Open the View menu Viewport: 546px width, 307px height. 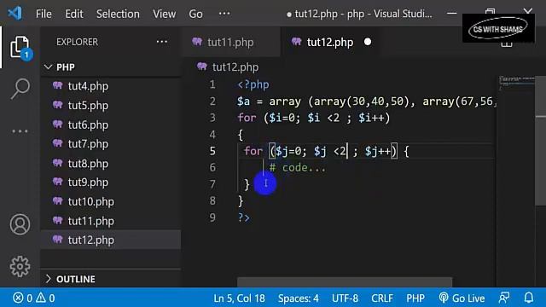pyautogui.click(x=165, y=14)
